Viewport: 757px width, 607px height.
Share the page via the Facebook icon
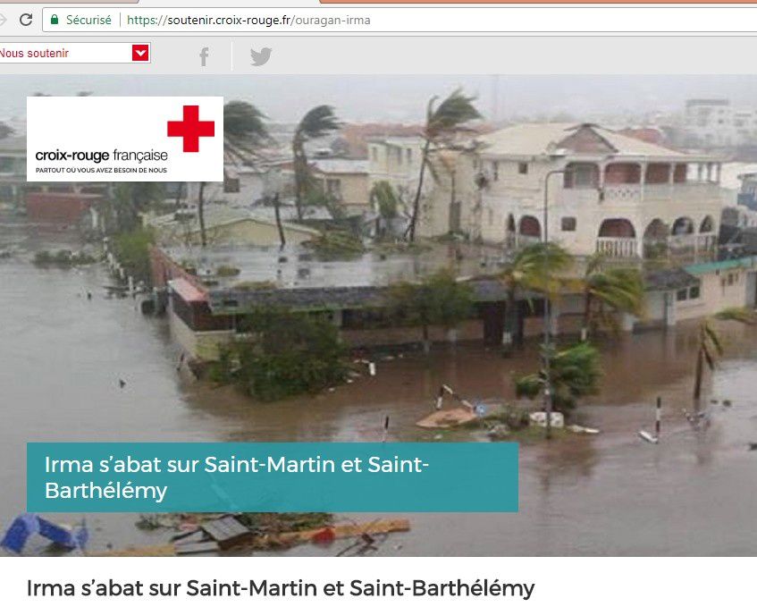click(x=204, y=56)
